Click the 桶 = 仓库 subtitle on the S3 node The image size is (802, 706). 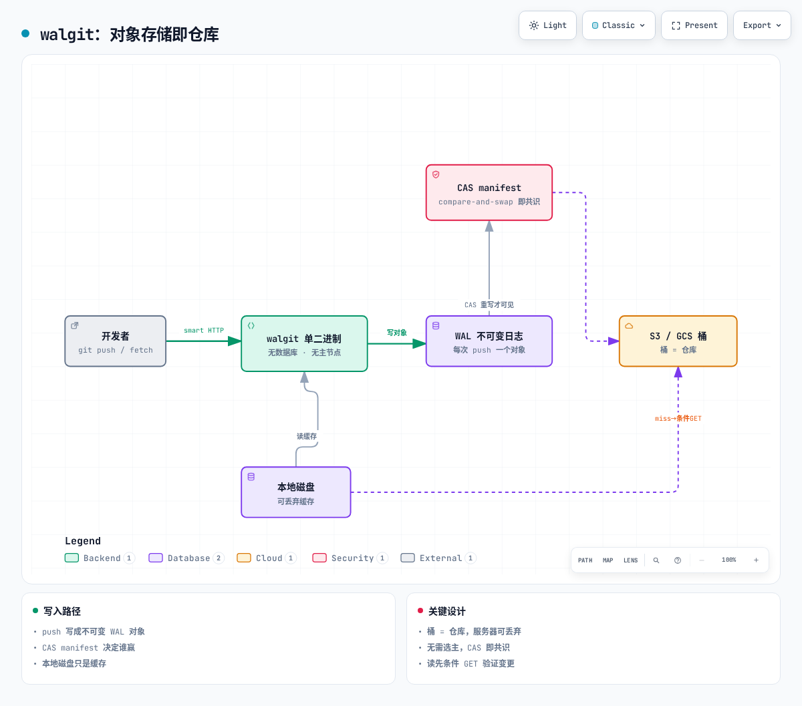tap(678, 350)
